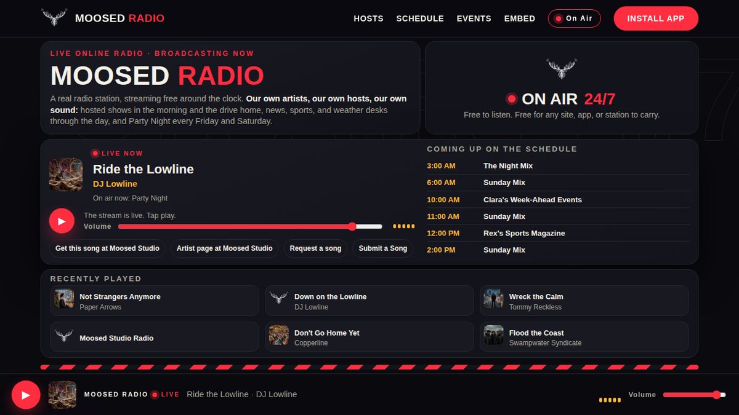Open Wreck the Calm cover thumbnail
Image resolution: width=739 pixels, height=415 pixels.
coord(494,299)
